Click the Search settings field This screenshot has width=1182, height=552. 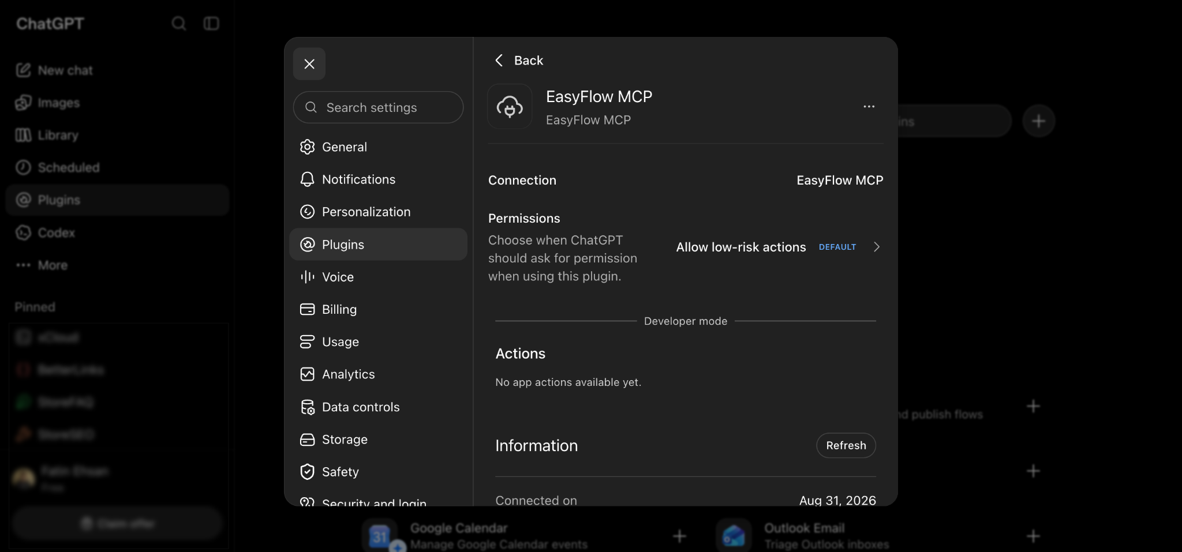pyautogui.click(x=378, y=107)
